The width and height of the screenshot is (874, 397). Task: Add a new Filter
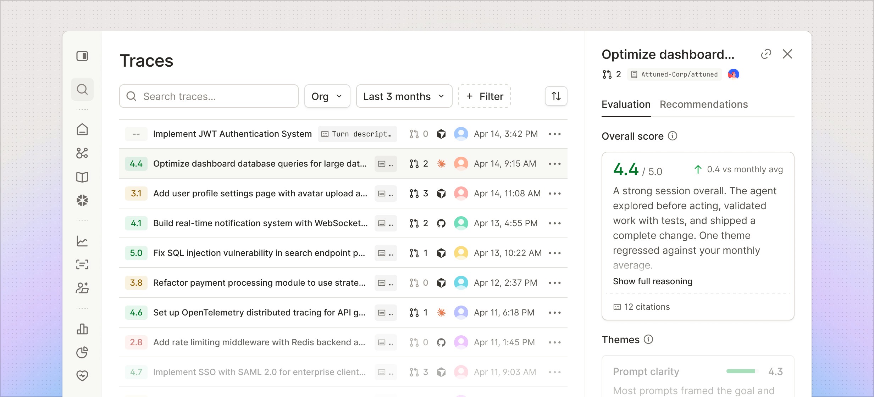[485, 96]
